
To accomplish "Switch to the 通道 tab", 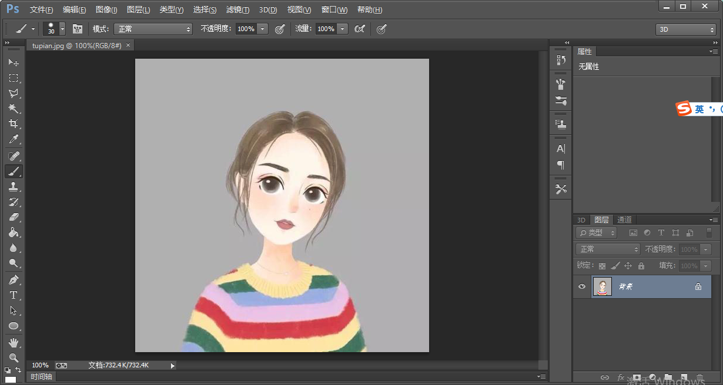I will tap(624, 219).
